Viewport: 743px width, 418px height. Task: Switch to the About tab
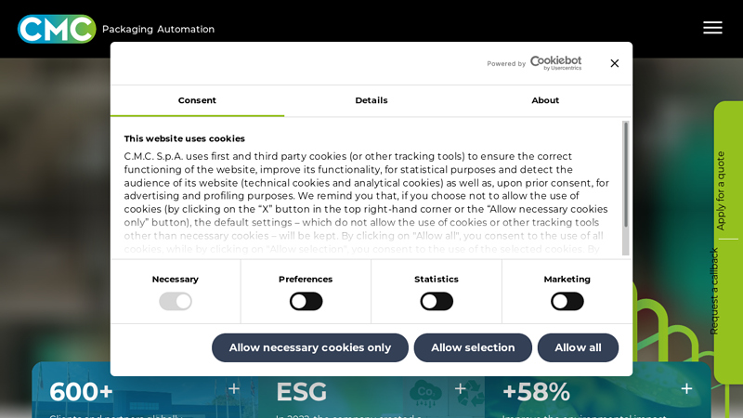(x=545, y=100)
